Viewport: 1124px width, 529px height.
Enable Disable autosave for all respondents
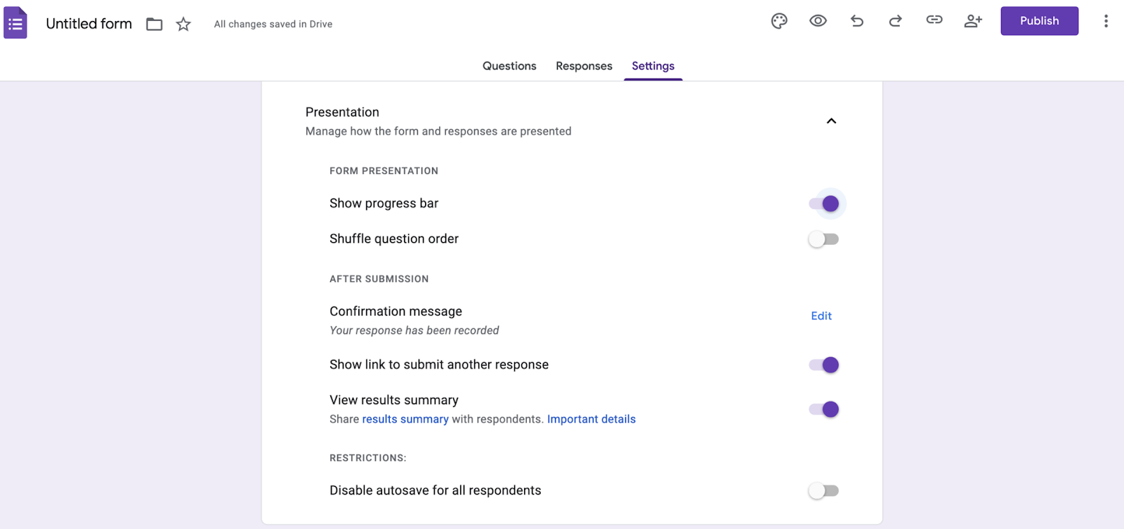tap(824, 491)
